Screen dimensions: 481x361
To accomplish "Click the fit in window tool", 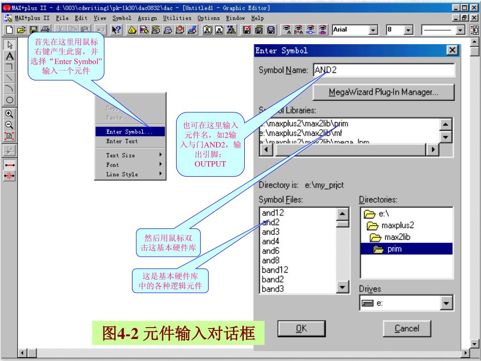I will tap(9, 136).
